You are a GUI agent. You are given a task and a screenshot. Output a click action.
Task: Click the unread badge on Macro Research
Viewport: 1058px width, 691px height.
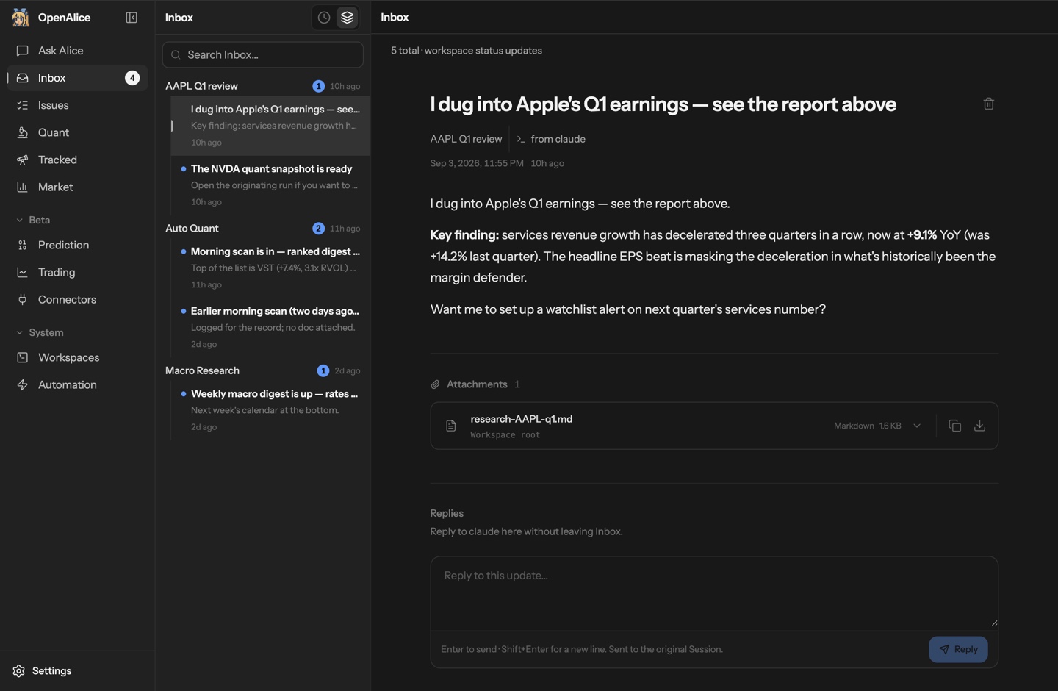tap(323, 370)
